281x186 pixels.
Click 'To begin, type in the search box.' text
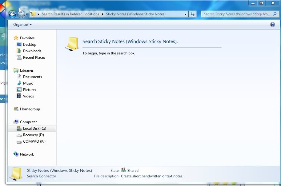pos(109,53)
